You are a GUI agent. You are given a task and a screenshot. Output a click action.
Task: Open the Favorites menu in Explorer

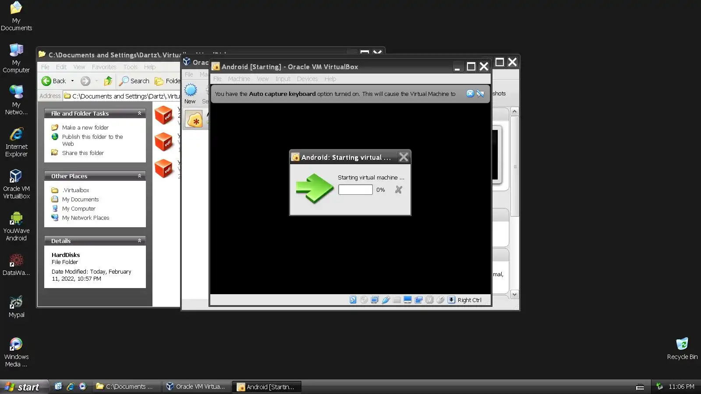104,67
